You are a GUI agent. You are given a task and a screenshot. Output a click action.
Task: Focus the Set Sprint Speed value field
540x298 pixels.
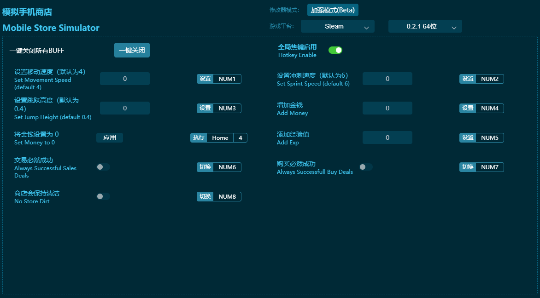[387, 79]
